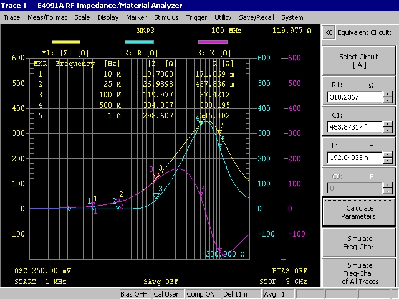Increase L1 with the up spinner arrow

pos(387,155)
